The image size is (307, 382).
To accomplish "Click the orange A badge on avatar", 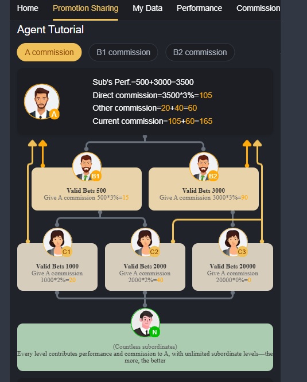I will click(55, 114).
